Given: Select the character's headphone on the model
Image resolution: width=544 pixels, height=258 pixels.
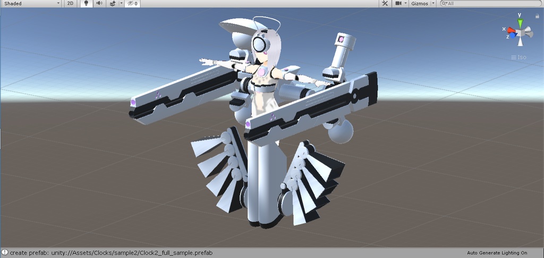Looking at the screenshot, I should click(x=259, y=44).
